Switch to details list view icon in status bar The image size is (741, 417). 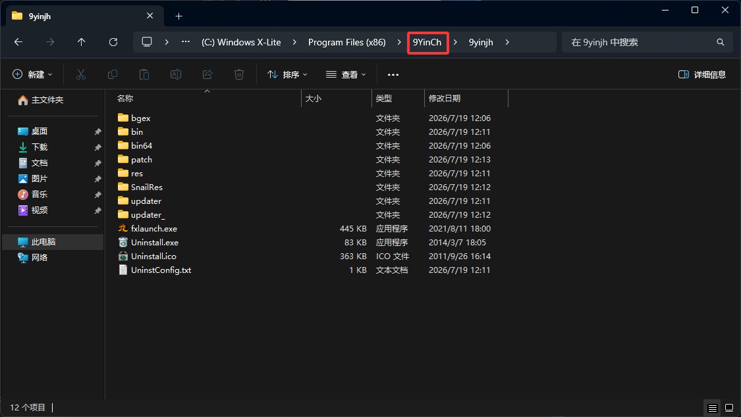pos(713,408)
